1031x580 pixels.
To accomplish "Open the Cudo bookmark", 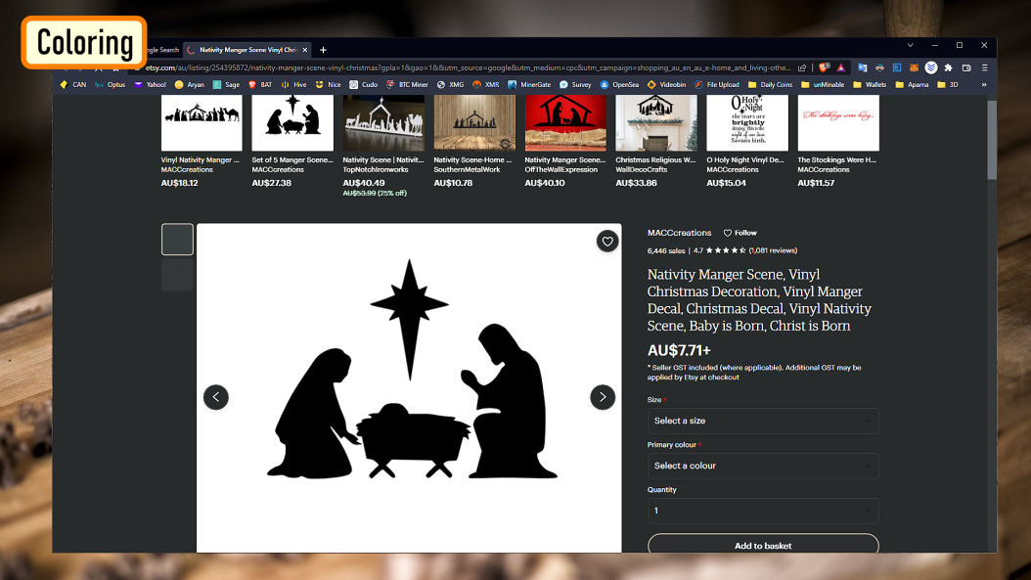I will 363,85.
